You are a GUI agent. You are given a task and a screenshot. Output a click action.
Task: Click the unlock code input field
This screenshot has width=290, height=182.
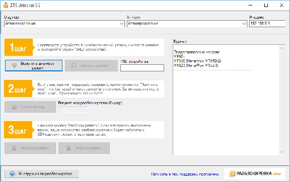point(73,110)
